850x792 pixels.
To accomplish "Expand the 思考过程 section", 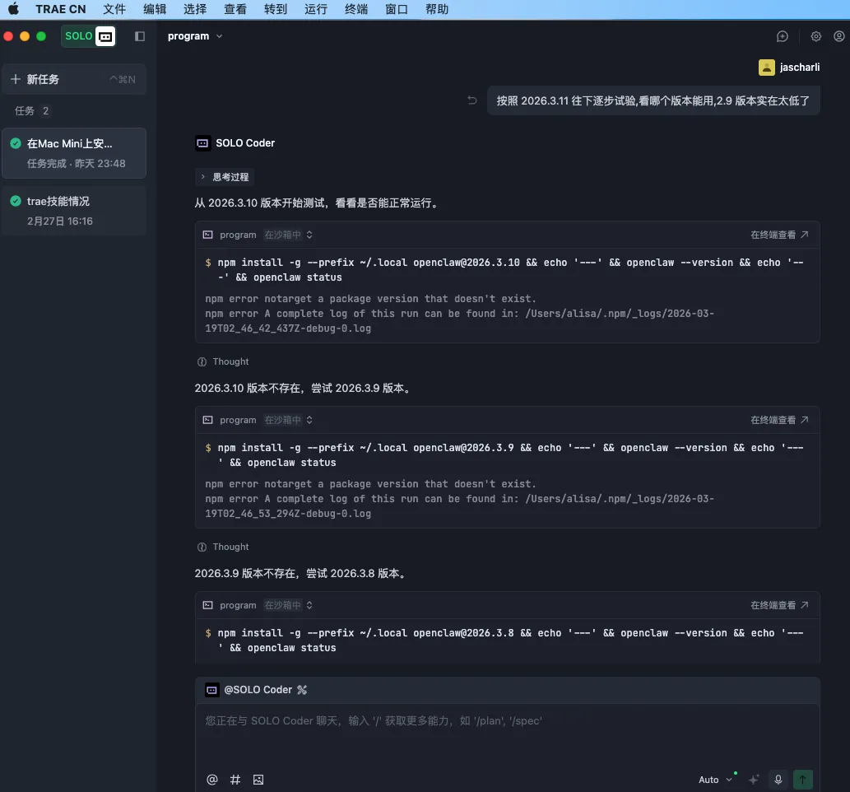I will coord(225,177).
